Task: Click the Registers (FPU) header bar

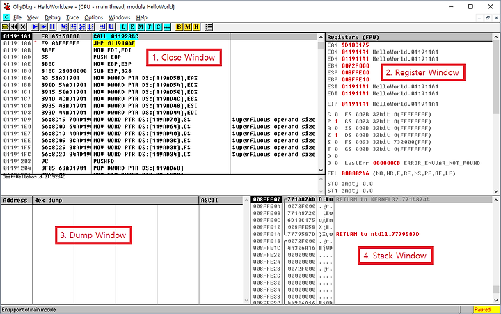Action: coord(409,37)
